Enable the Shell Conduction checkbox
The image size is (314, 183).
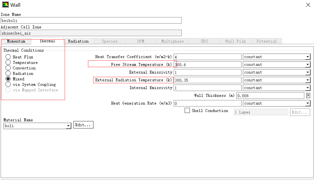pos(187,111)
